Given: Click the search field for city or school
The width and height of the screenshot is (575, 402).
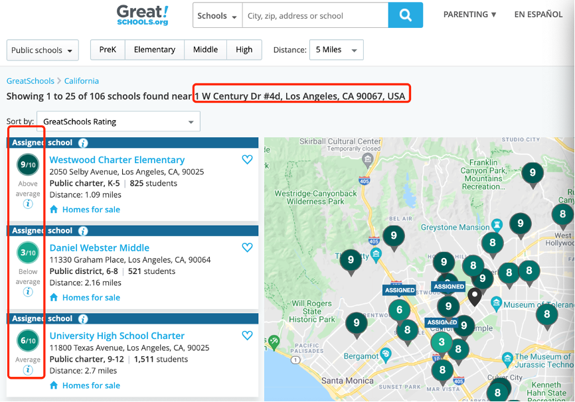Looking at the screenshot, I should 315,15.
